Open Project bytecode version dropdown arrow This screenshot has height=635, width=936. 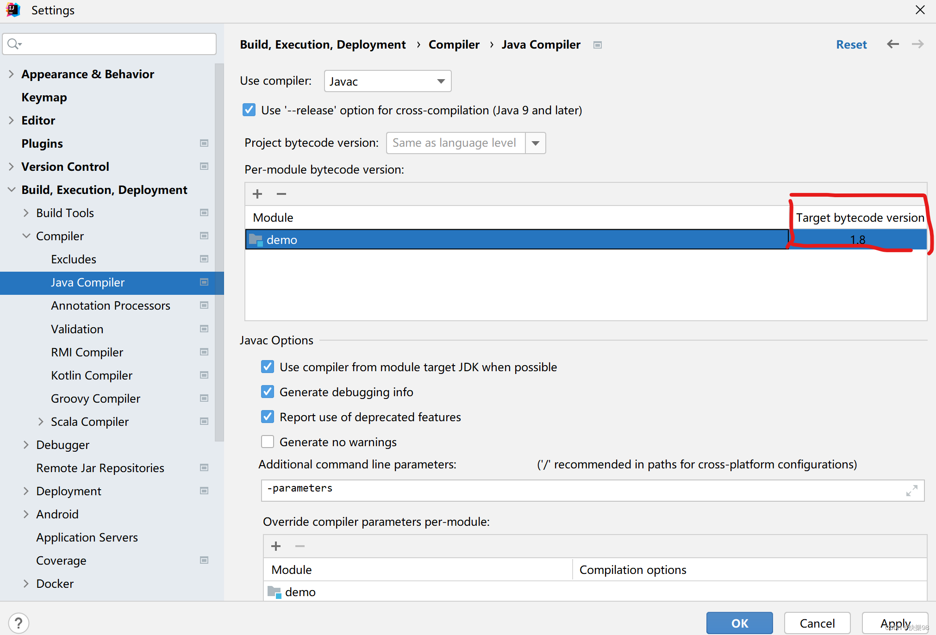(x=535, y=143)
